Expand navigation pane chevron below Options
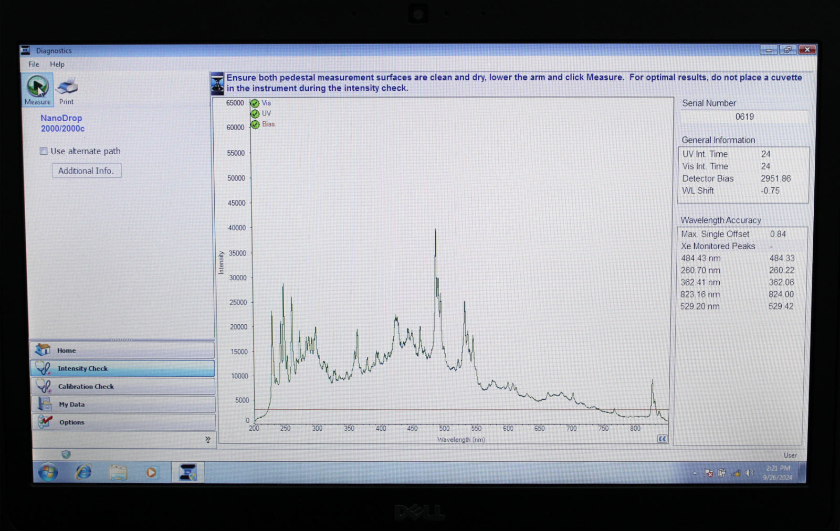Viewport: 840px width, 531px height. tap(208, 439)
